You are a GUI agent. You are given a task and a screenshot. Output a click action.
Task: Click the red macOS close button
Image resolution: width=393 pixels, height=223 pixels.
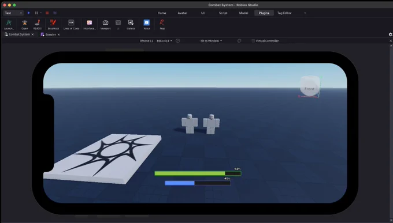point(5,5)
